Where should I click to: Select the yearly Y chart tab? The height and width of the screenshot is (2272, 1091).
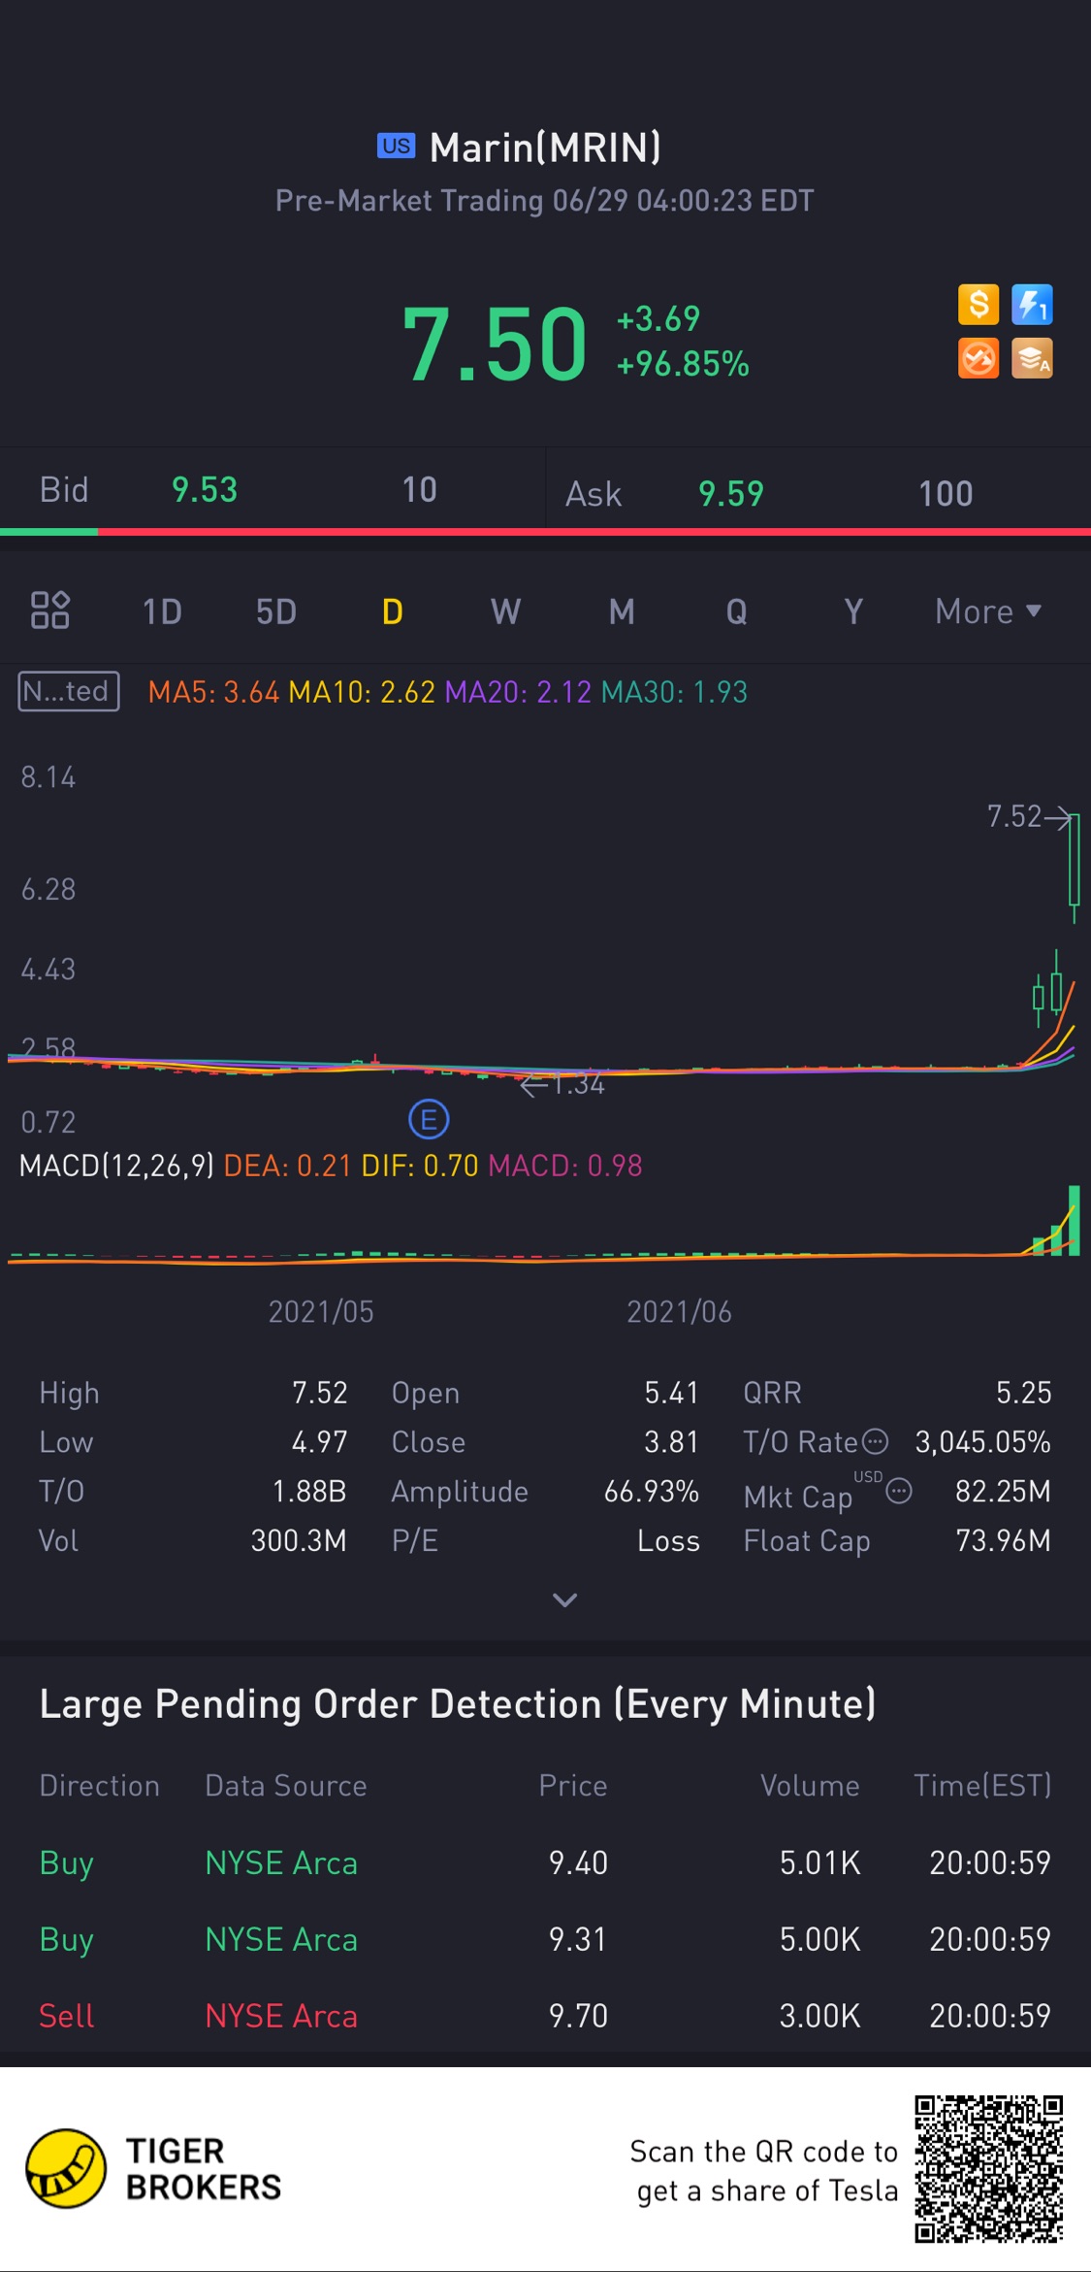point(853,611)
